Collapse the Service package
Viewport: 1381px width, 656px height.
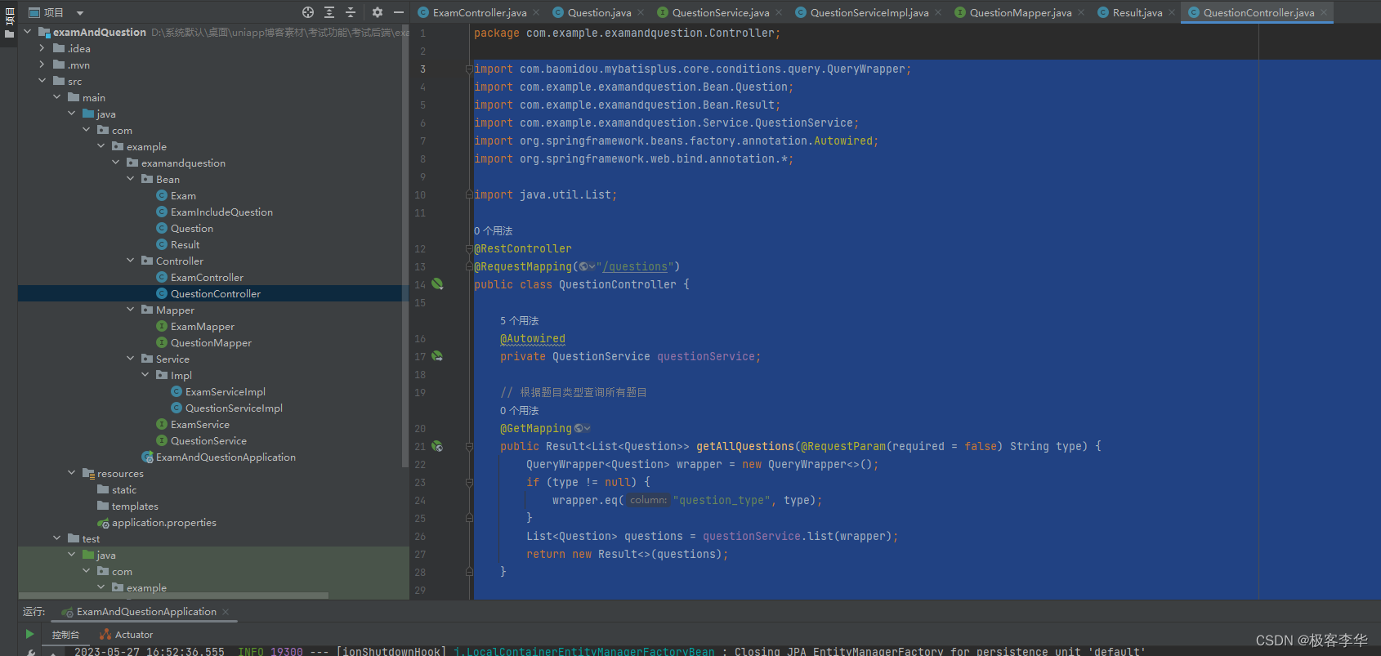pos(131,359)
